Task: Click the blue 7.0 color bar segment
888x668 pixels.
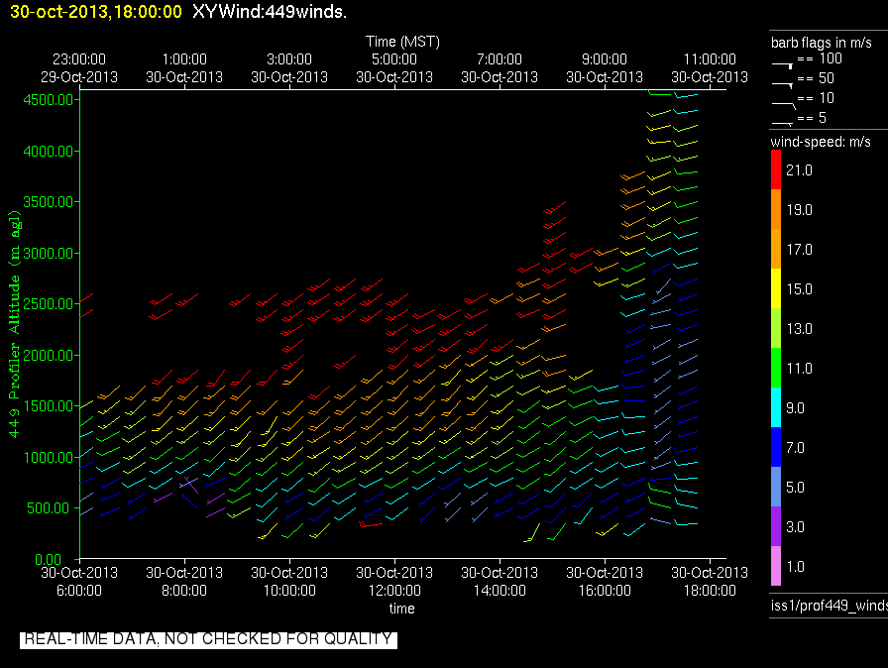Action: click(776, 447)
